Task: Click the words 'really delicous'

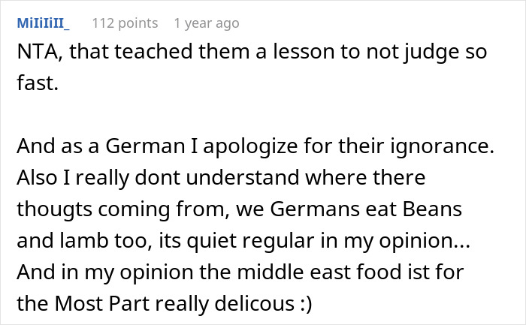Action: click(x=213, y=305)
